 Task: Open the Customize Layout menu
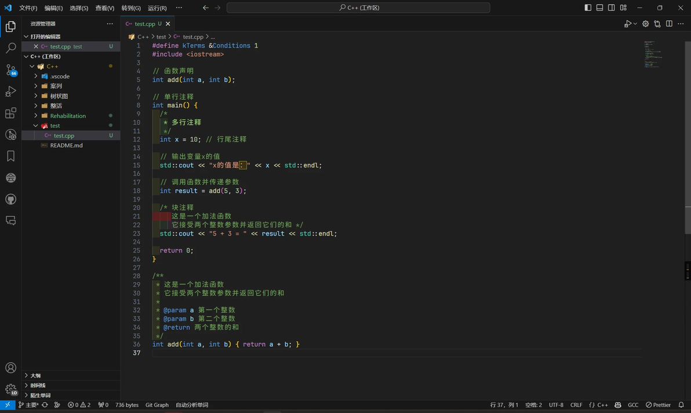(623, 8)
